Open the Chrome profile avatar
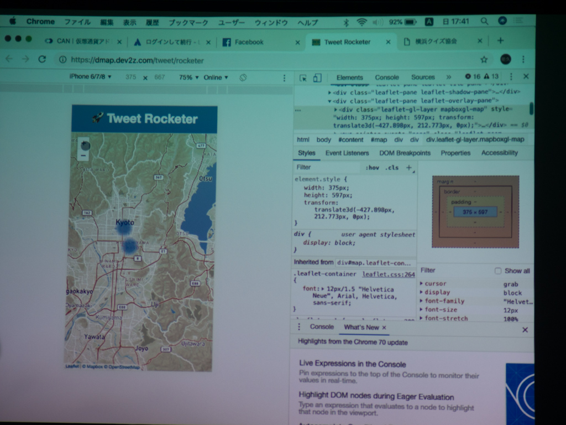566x425 pixels. tap(505, 59)
